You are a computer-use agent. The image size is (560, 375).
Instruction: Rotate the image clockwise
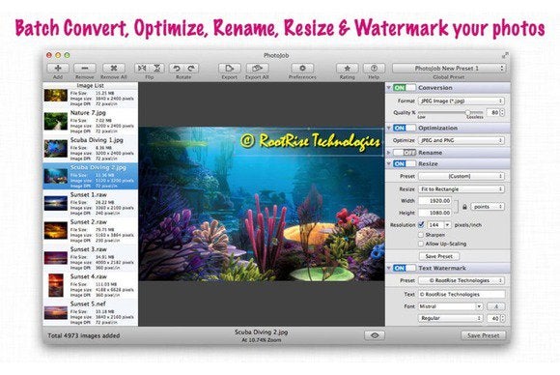pos(191,68)
